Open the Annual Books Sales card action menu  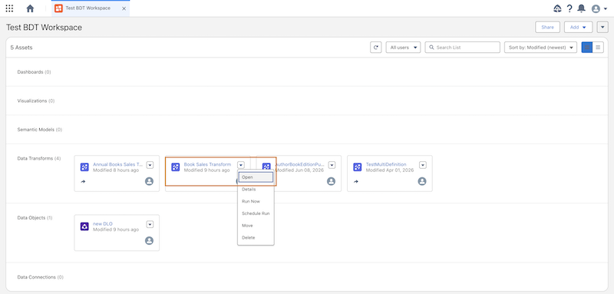coord(150,165)
